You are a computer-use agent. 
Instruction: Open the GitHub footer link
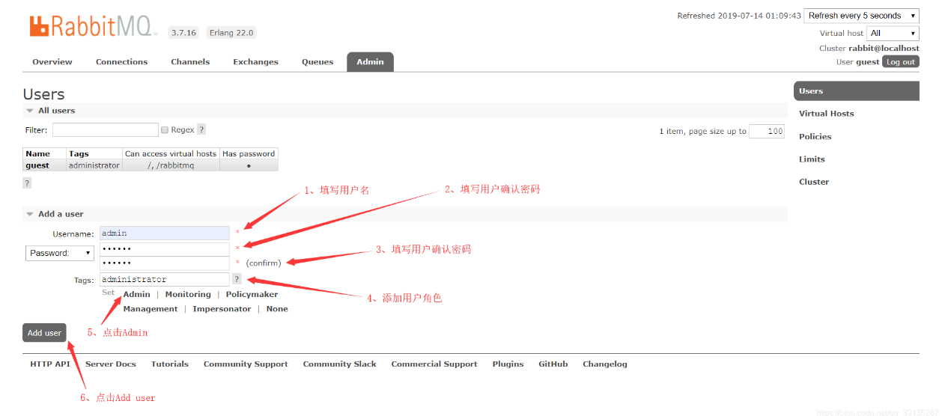(553, 364)
